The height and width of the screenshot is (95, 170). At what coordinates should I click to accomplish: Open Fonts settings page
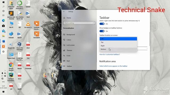(67, 56)
